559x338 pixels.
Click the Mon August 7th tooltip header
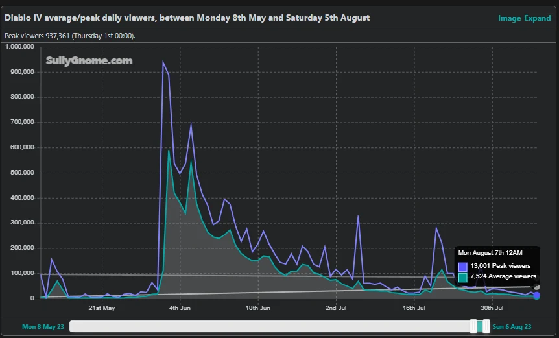tap(490, 253)
